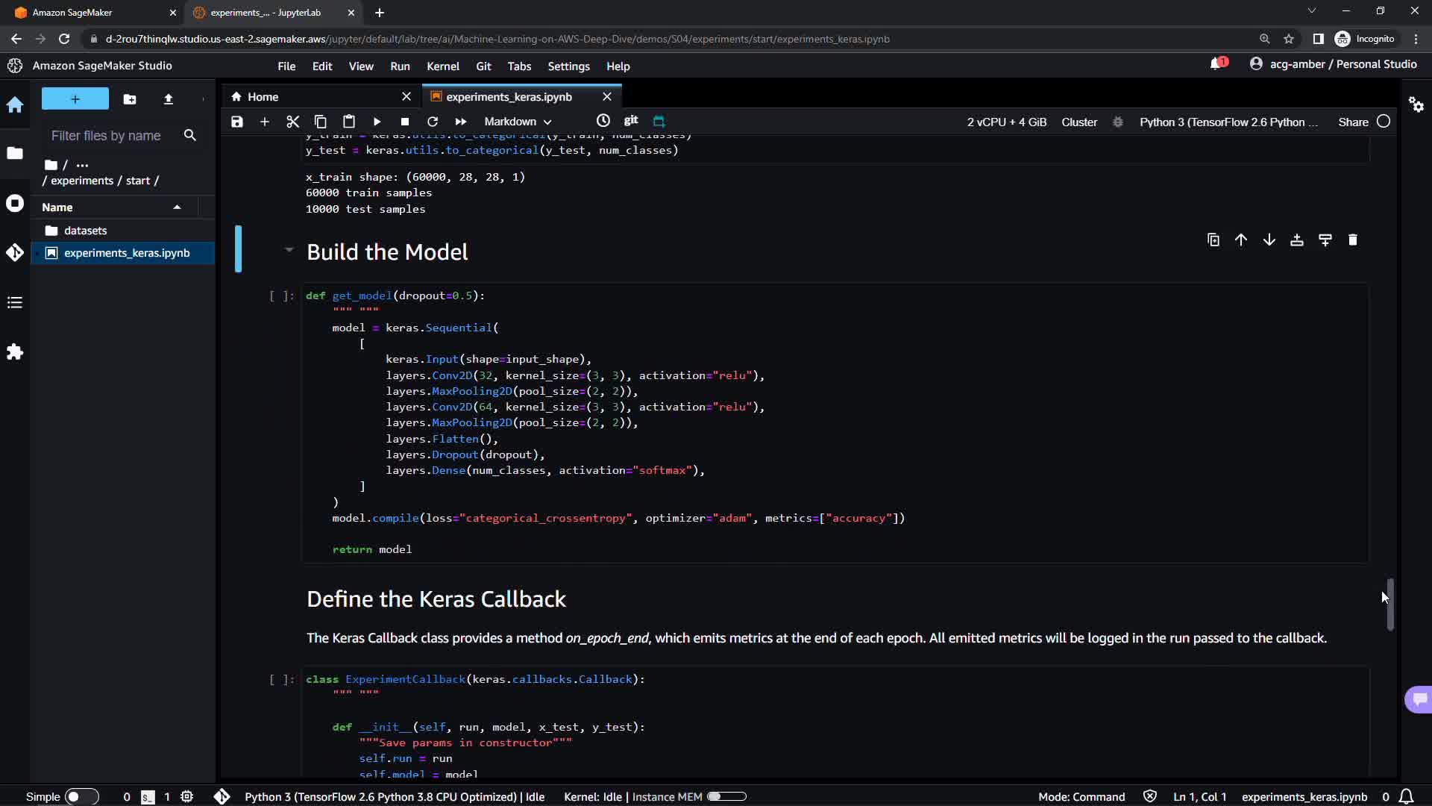Click the Cluster button in toolbar

tap(1078, 122)
